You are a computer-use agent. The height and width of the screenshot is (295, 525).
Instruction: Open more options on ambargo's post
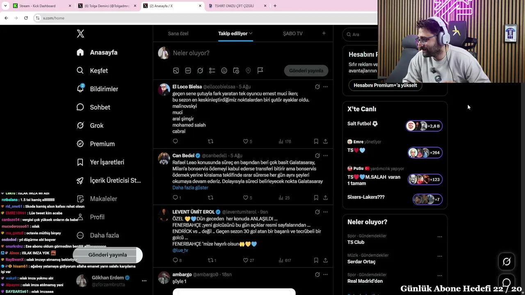pos(325,275)
